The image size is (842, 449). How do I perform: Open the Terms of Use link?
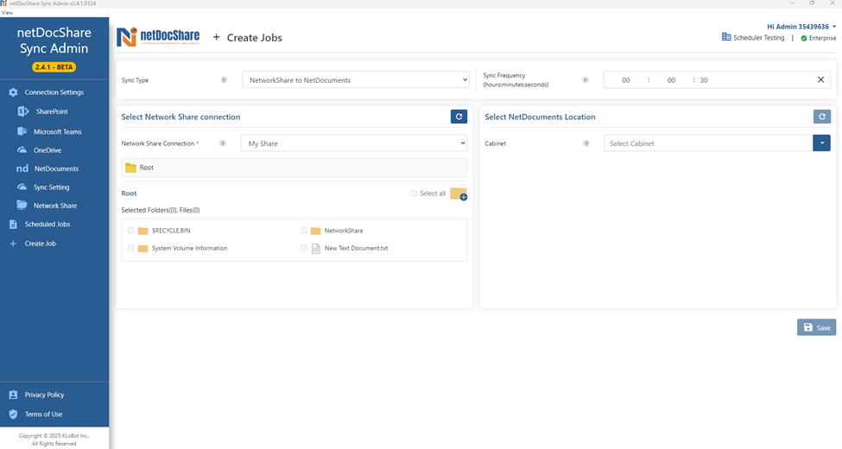[43, 414]
